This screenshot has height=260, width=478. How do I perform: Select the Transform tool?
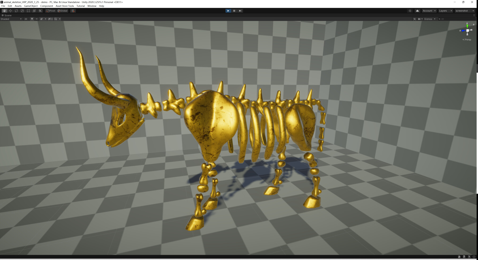point(34,11)
